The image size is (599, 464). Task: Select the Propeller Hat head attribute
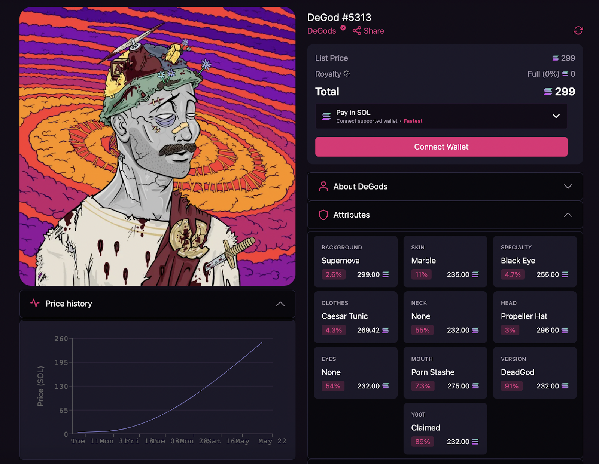coord(535,317)
